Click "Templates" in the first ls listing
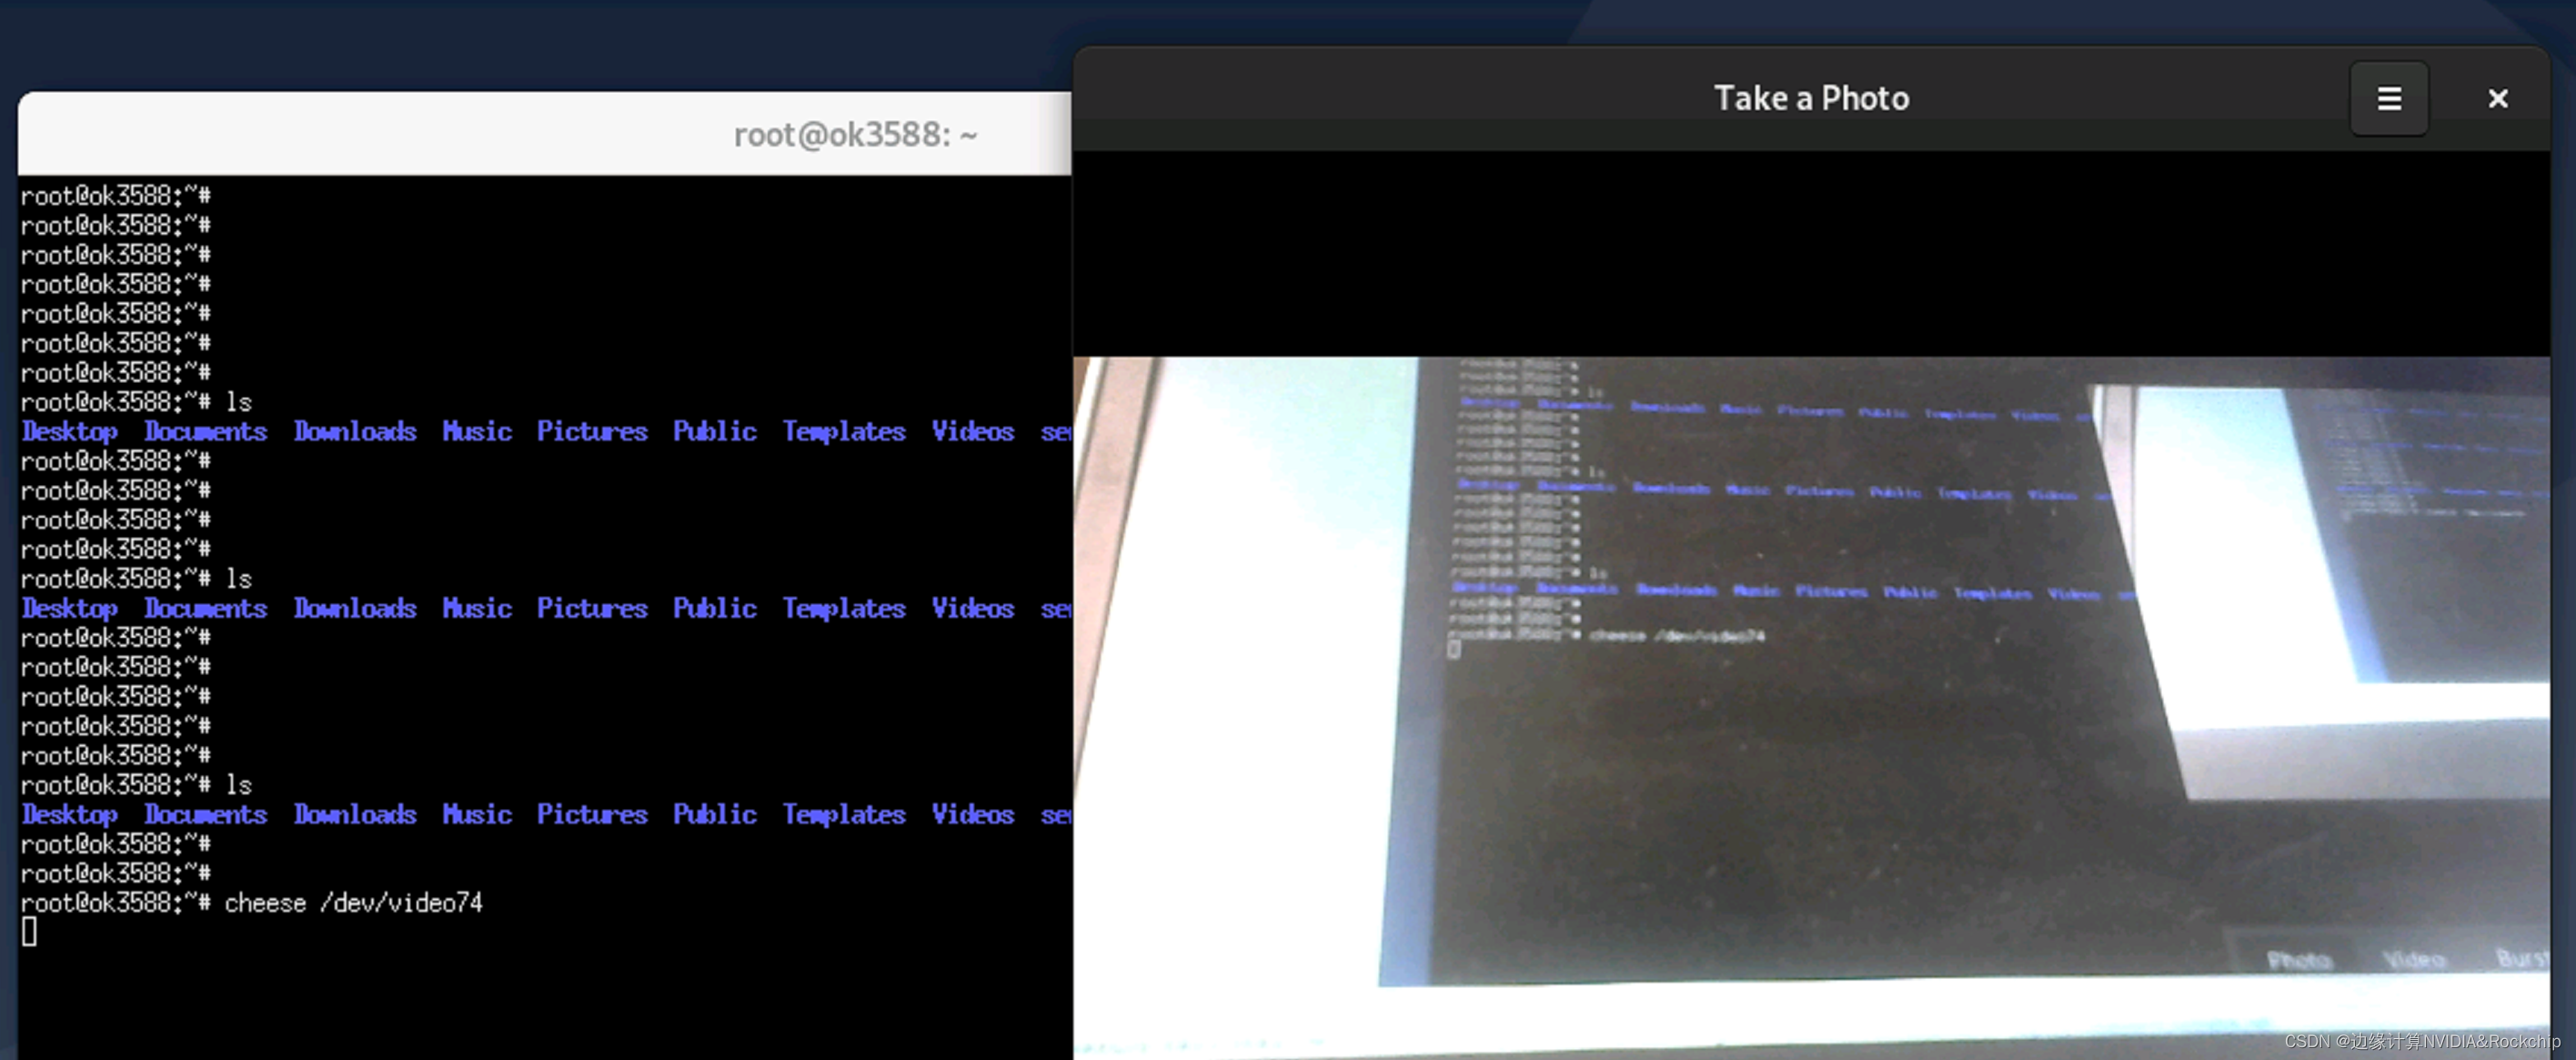Image resolution: width=2576 pixels, height=1060 pixels. pos(843,431)
